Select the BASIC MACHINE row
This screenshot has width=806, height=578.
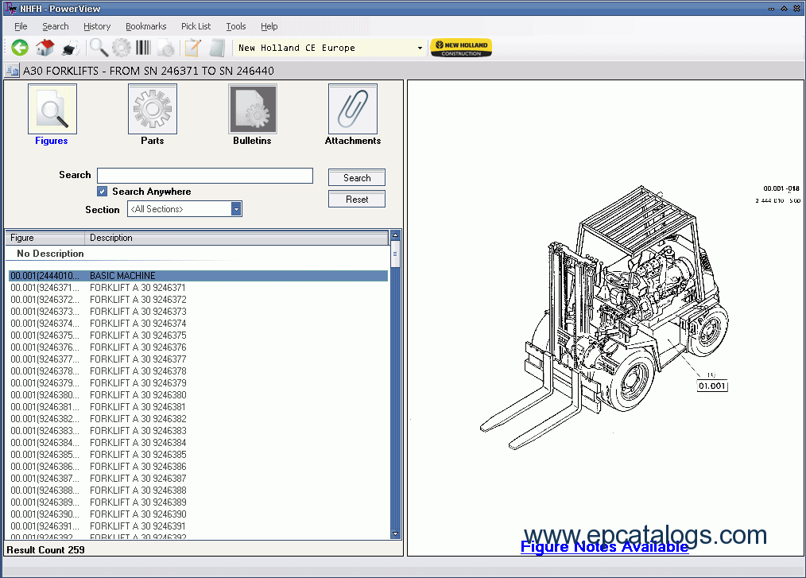tap(199, 276)
